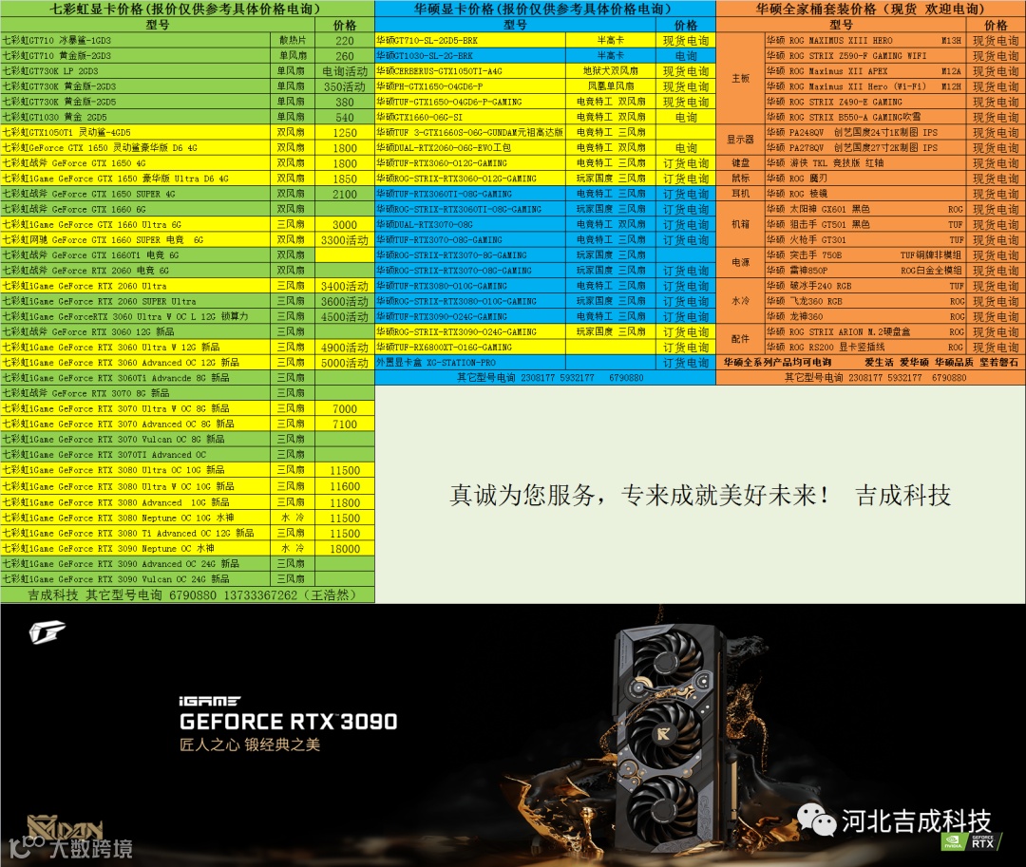Click the 350活动 price cell
Screen dimensions: 1026x867
(345, 86)
